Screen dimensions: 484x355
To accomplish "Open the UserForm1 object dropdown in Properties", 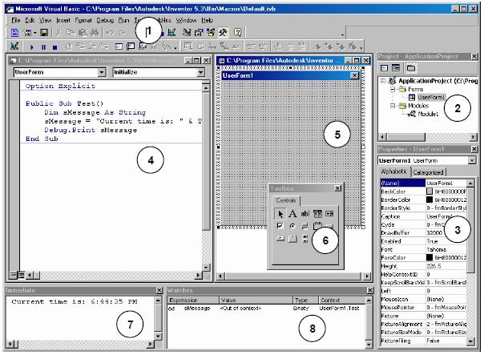I will pos(472,160).
